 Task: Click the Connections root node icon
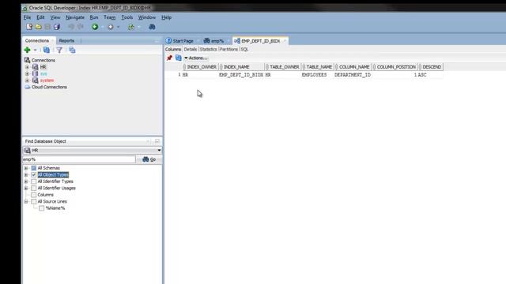(27, 60)
